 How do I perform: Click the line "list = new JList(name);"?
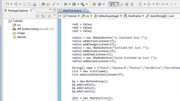coord(90,71)
